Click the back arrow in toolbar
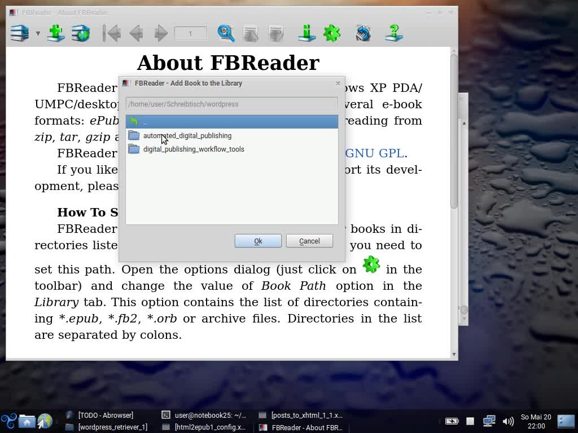This screenshot has width=578, height=433. point(137,33)
